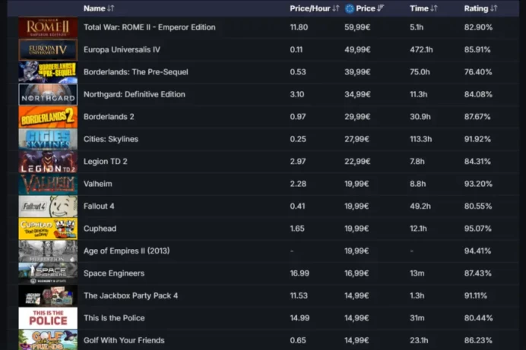Viewport: 526px width, 350px height.
Task: Click the 113.3h time value
Action: 420,140
